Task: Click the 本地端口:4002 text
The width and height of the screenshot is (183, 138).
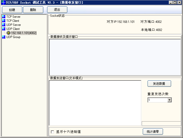Action: [152, 30]
